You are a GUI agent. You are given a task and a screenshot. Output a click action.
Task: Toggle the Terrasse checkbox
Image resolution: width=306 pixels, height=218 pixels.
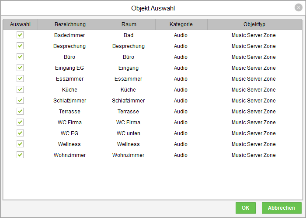click(20, 112)
